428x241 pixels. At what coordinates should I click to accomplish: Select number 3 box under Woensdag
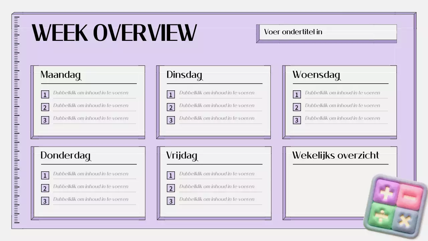click(x=297, y=120)
